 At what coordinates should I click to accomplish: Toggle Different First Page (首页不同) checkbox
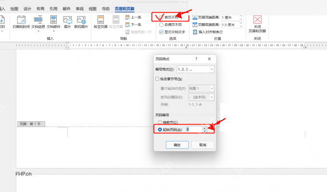pyautogui.click(x=161, y=17)
